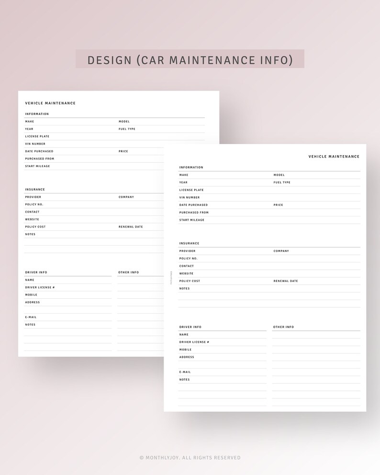Click 'ADDRESS' label on the left page
This screenshot has width=380, height=475.
click(x=33, y=302)
